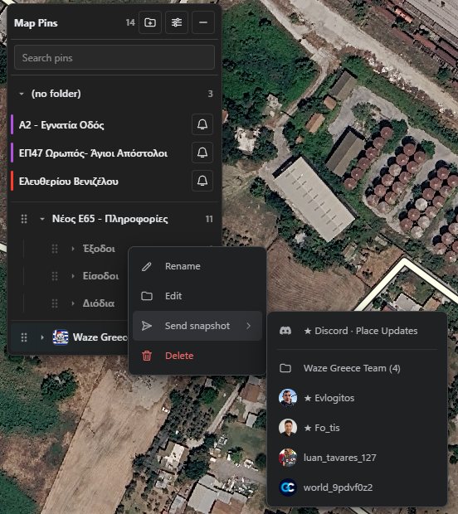Toggle bell alert for Α2 - Εγνατία Οδός
The height and width of the screenshot is (514, 458).
pyautogui.click(x=202, y=124)
